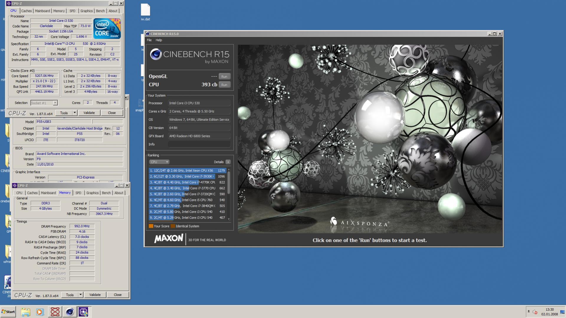This screenshot has height=318, width=566.
Task: Click Validate in the top CPU-Z window
Action: [x=89, y=113]
